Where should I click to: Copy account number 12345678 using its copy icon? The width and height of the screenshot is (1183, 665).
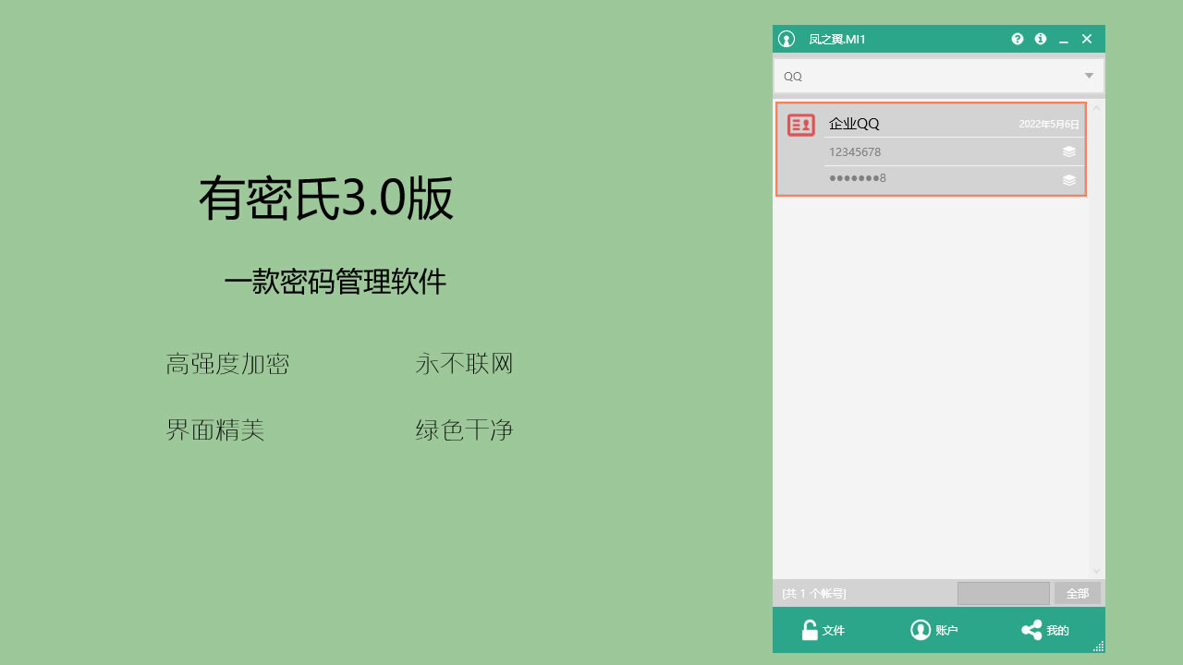1069,151
